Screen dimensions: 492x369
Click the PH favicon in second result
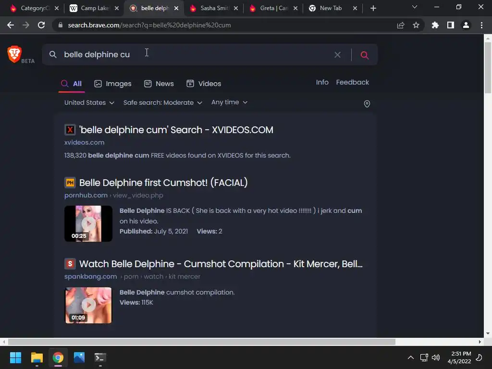pyautogui.click(x=70, y=182)
